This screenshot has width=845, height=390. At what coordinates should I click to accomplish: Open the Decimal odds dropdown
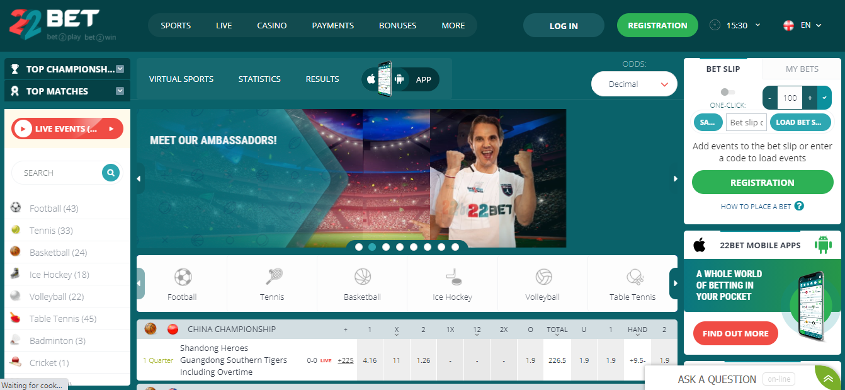(634, 84)
